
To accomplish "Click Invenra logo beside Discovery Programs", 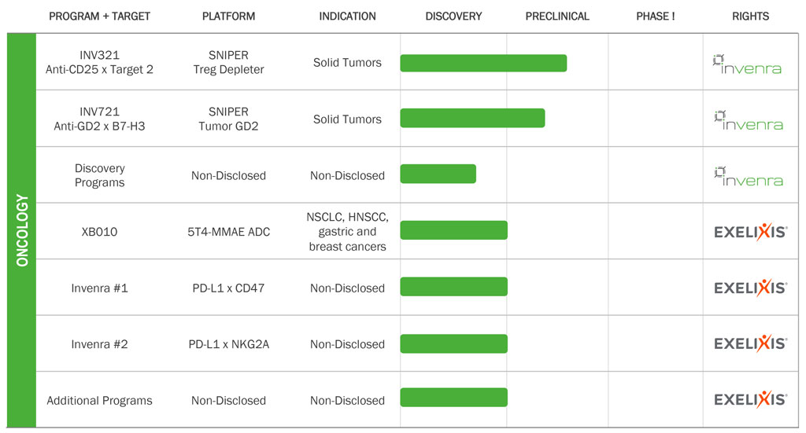I will (x=749, y=177).
